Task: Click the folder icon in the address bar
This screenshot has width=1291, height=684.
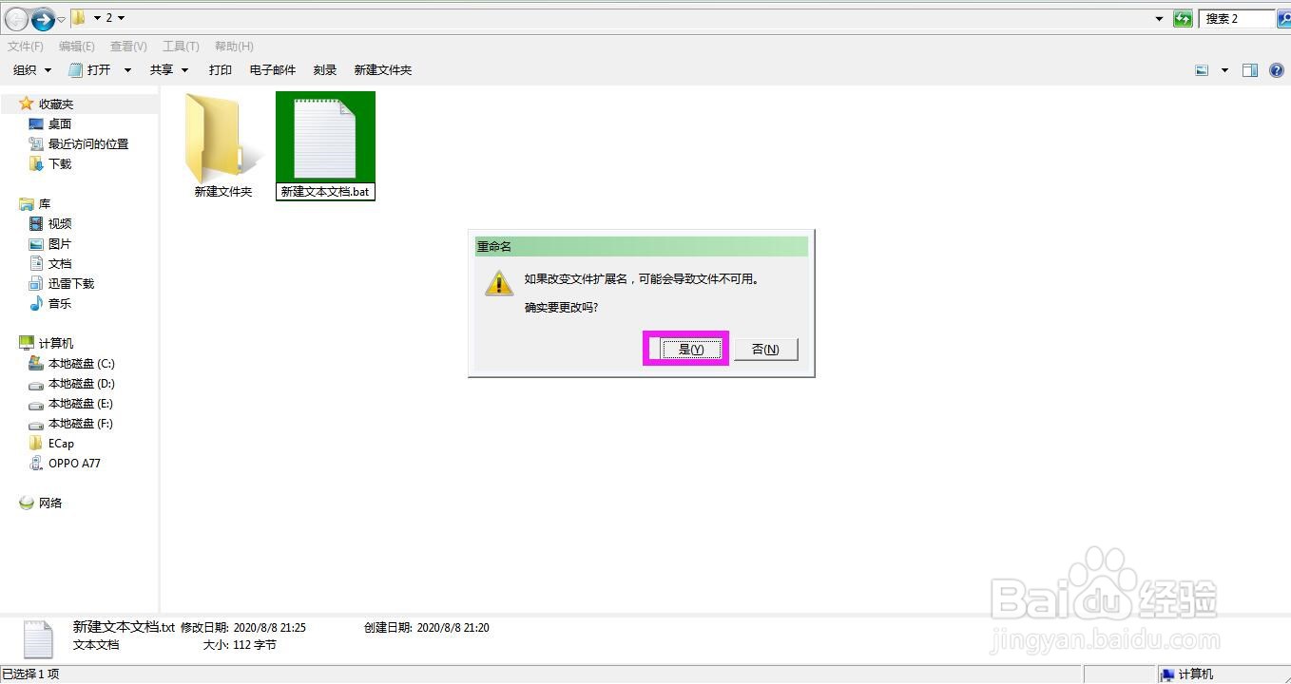Action: [x=80, y=18]
